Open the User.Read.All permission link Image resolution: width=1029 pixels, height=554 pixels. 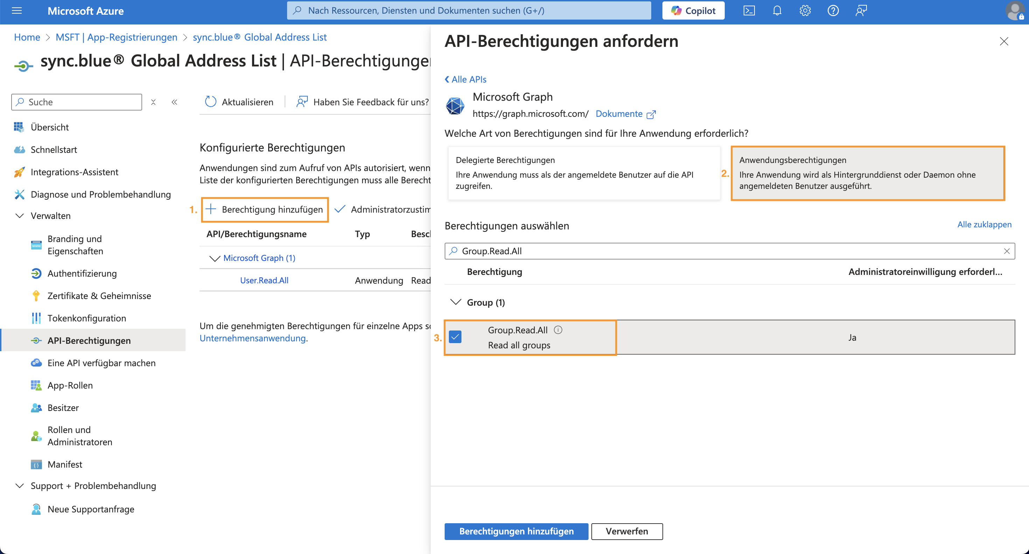point(264,280)
